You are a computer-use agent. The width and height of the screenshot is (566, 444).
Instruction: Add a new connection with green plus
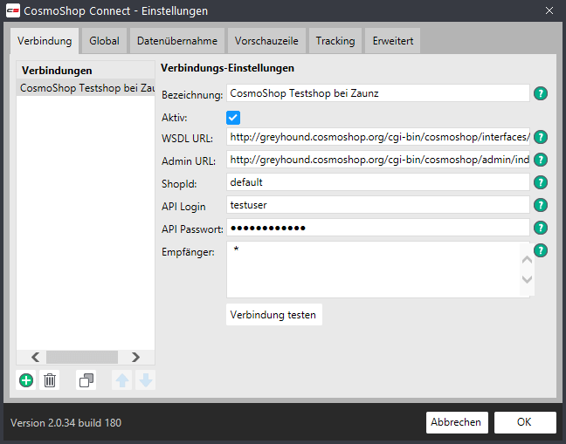point(26,380)
